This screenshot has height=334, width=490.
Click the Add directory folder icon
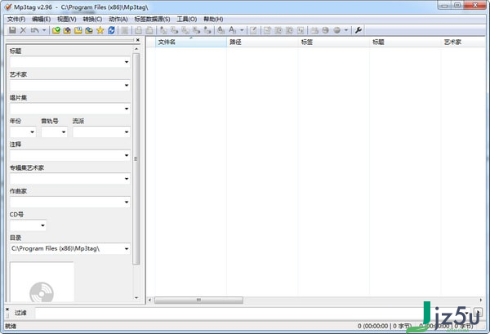67,30
